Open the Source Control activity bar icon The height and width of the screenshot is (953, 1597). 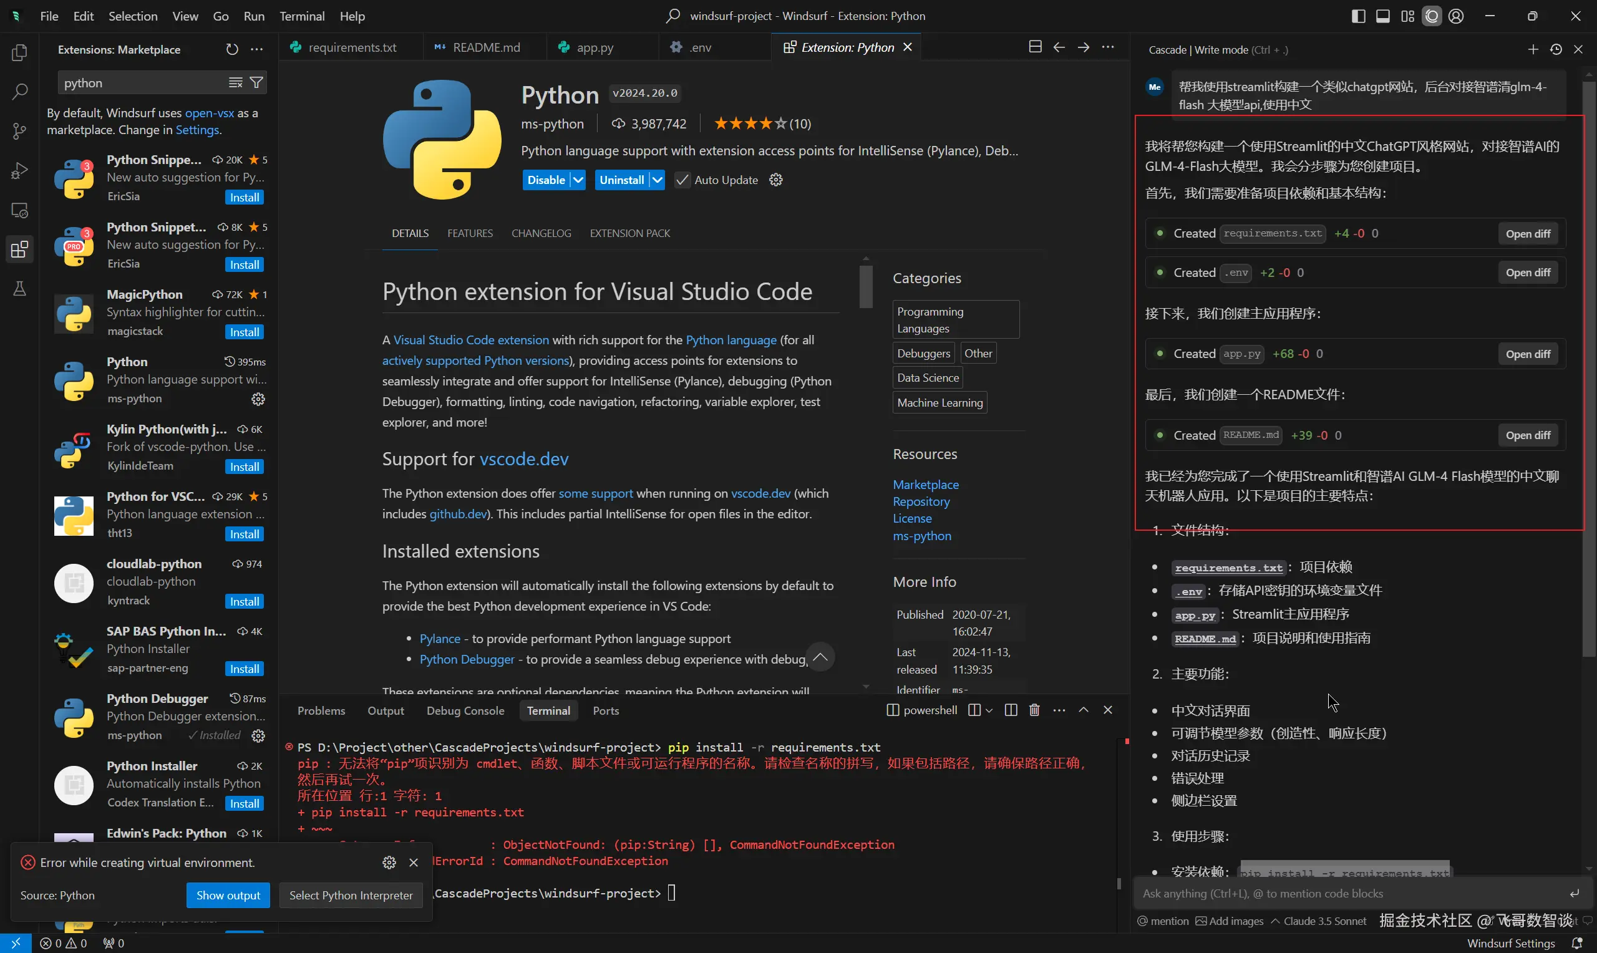(x=19, y=131)
